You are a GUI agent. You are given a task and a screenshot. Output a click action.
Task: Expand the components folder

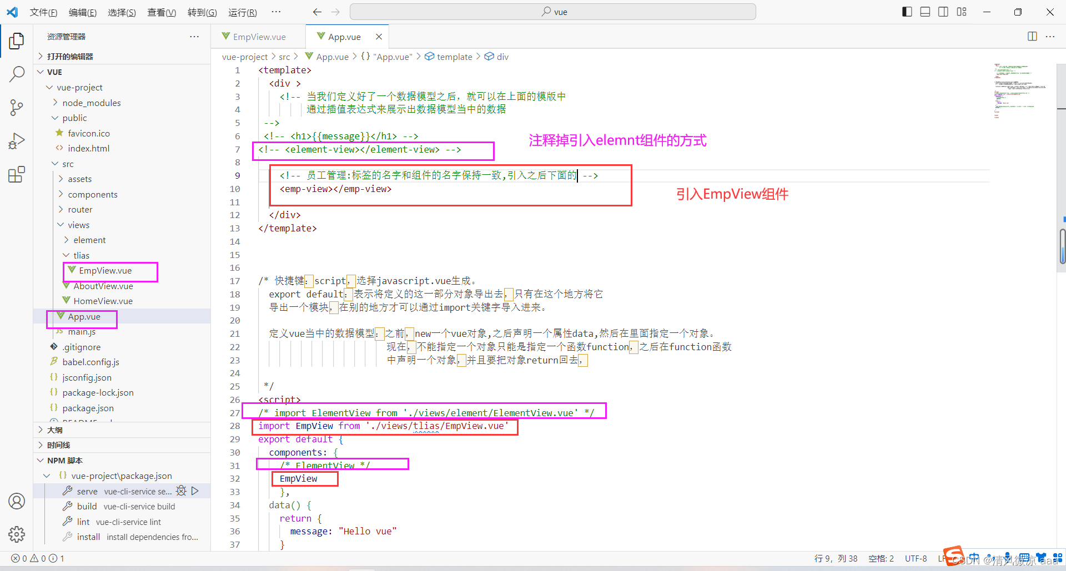pos(122,194)
